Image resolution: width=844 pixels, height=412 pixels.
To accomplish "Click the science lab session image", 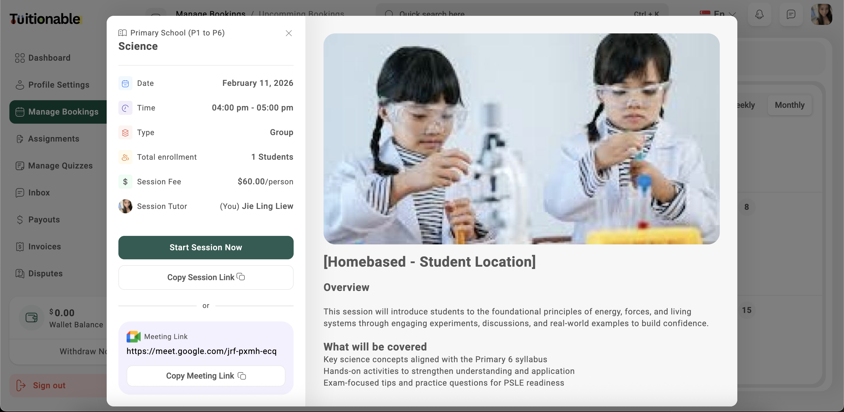I will pos(521,139).
